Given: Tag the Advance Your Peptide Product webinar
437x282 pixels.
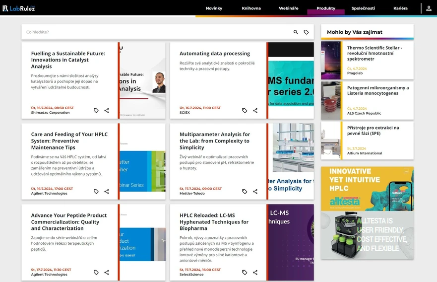Looking at the screenshot, I should click(x=96, y=272).
